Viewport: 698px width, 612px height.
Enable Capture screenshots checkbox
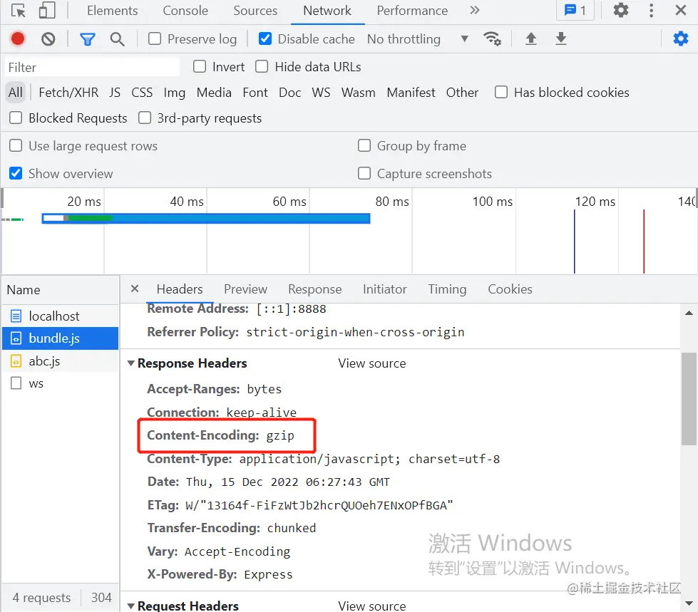(364, 173)
